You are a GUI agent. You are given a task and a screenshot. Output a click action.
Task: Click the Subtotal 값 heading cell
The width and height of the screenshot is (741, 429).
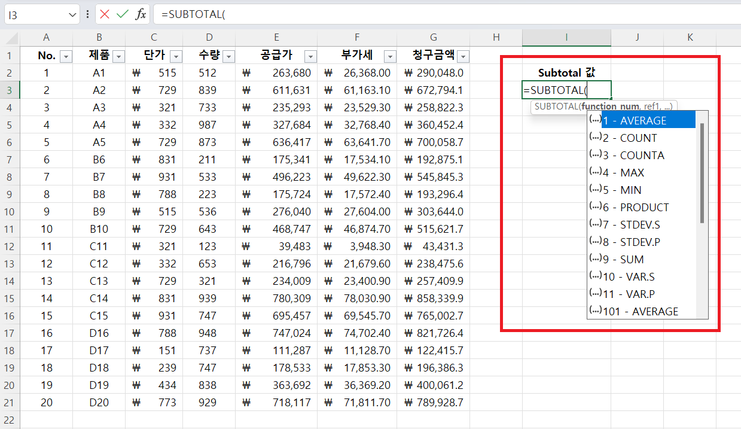pyautogui.click(x=566, y=73)
